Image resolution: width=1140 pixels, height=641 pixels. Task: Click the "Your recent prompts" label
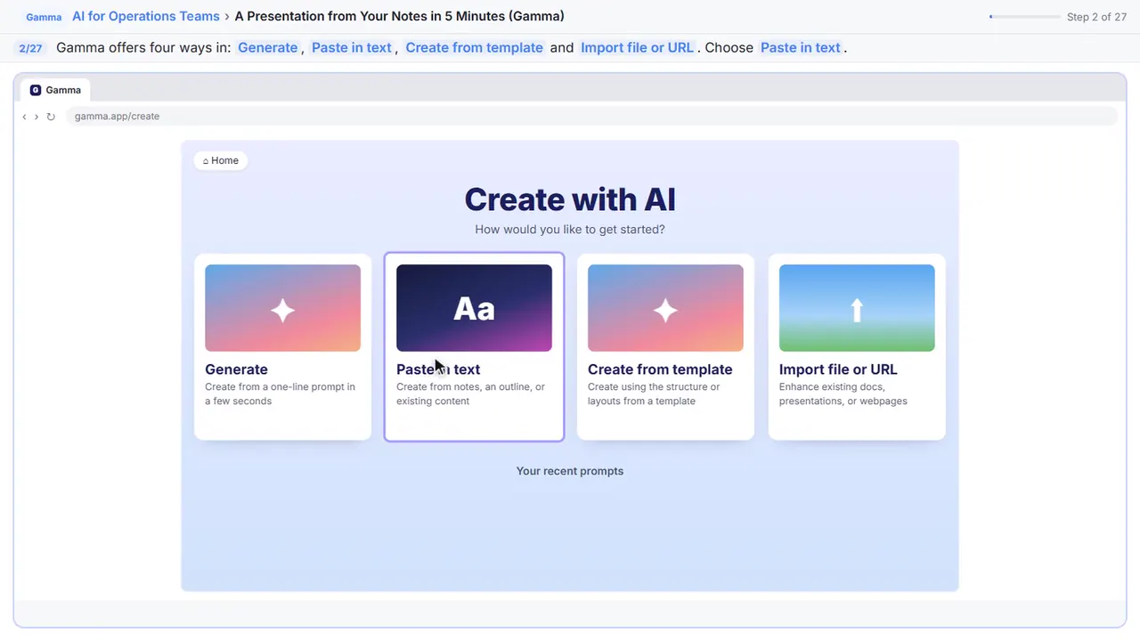click(570, 471)
